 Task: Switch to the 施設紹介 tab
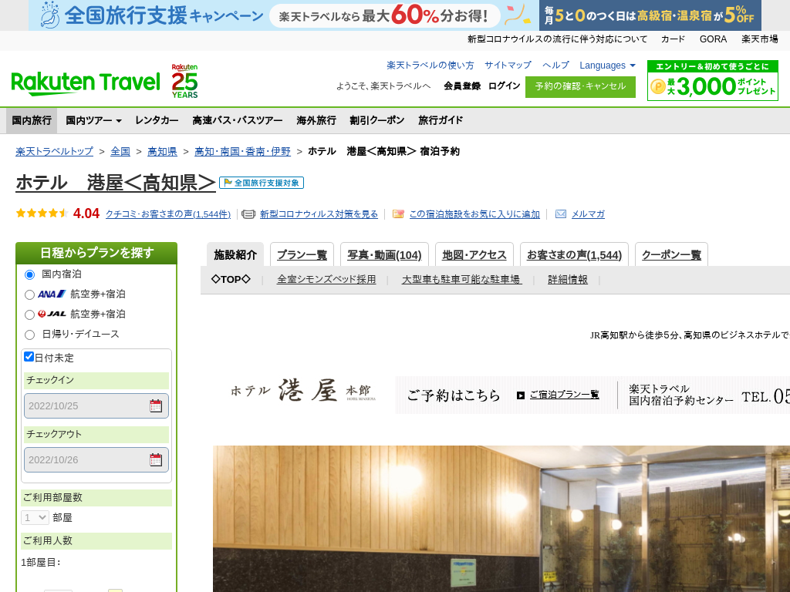coord(235,254)
